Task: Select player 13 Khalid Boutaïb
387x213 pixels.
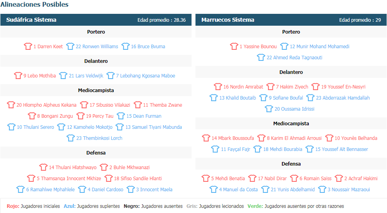Action: [238, 98]
